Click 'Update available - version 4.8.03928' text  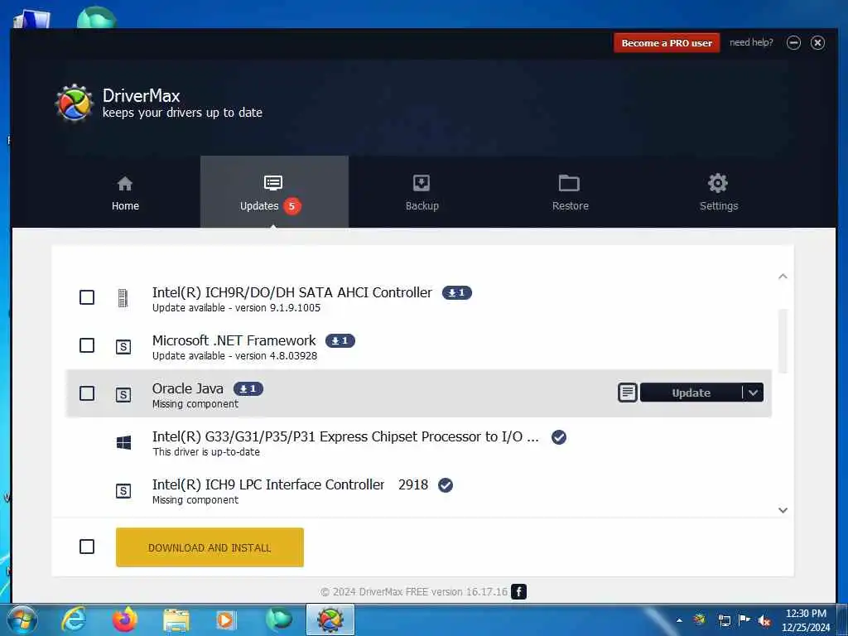click(x=234, y=356)
